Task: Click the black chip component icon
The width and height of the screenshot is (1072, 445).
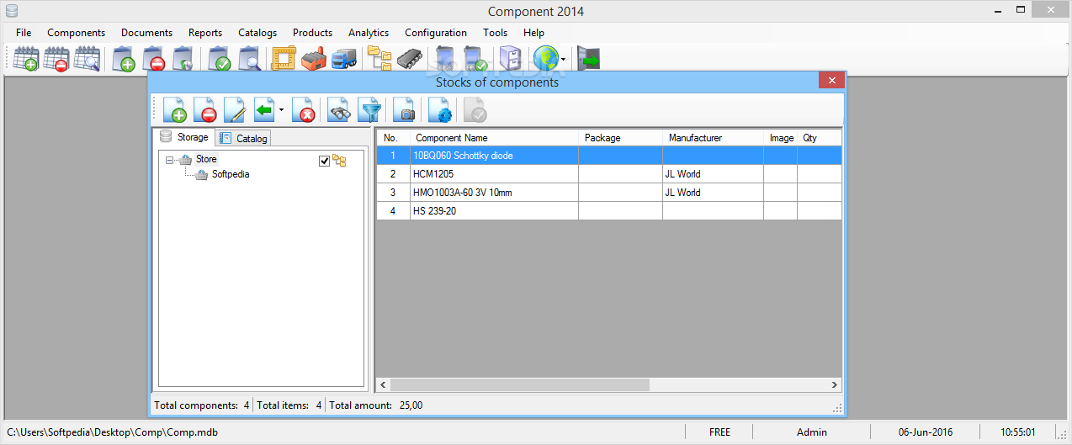Action: pos(410,59)
